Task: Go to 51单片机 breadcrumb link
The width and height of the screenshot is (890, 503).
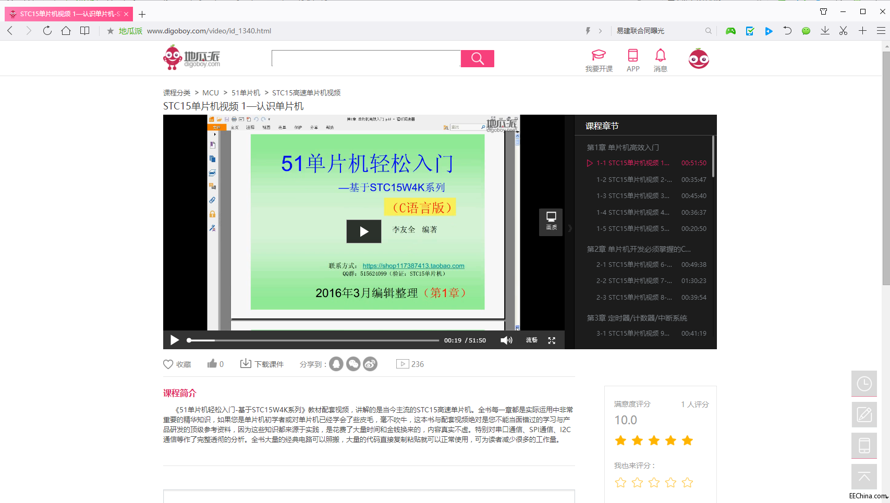Action: (x=246, y=93)
